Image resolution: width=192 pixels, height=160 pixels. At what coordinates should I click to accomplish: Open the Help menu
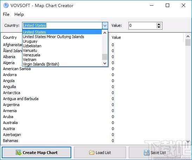[x=19, y=14]
